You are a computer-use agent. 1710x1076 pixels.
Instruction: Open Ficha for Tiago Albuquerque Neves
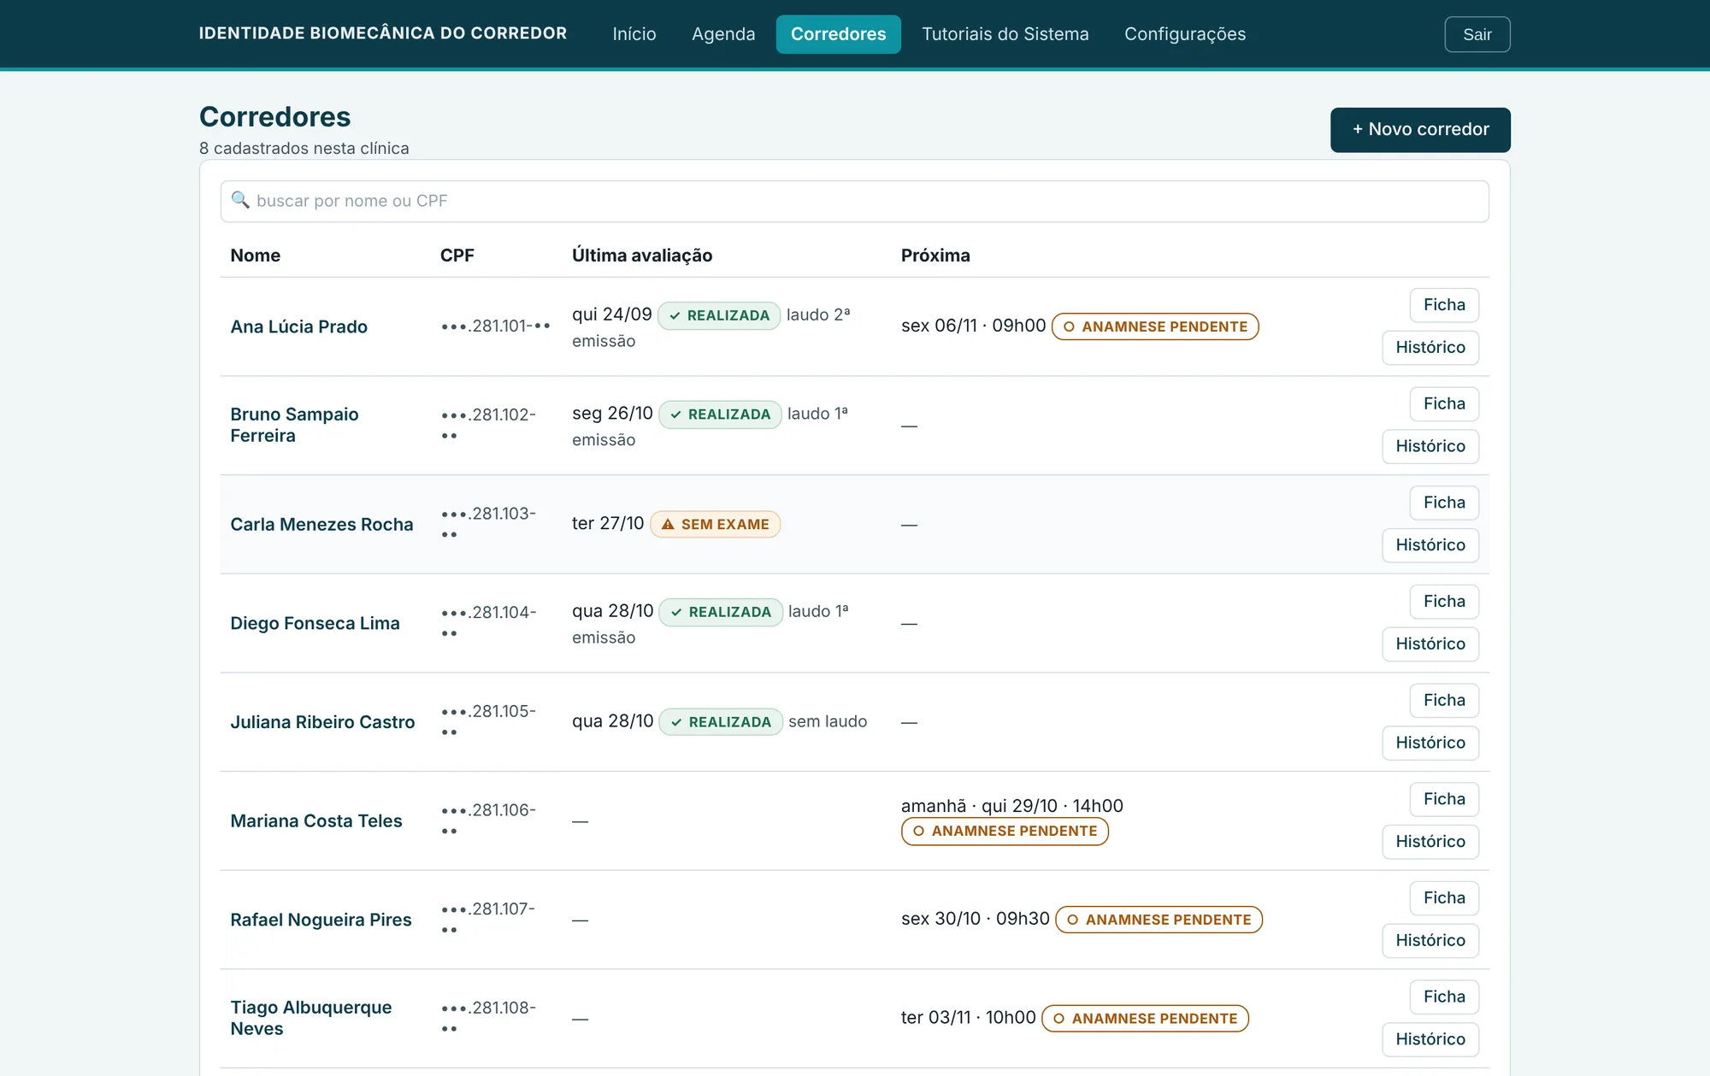[1444, 997]
